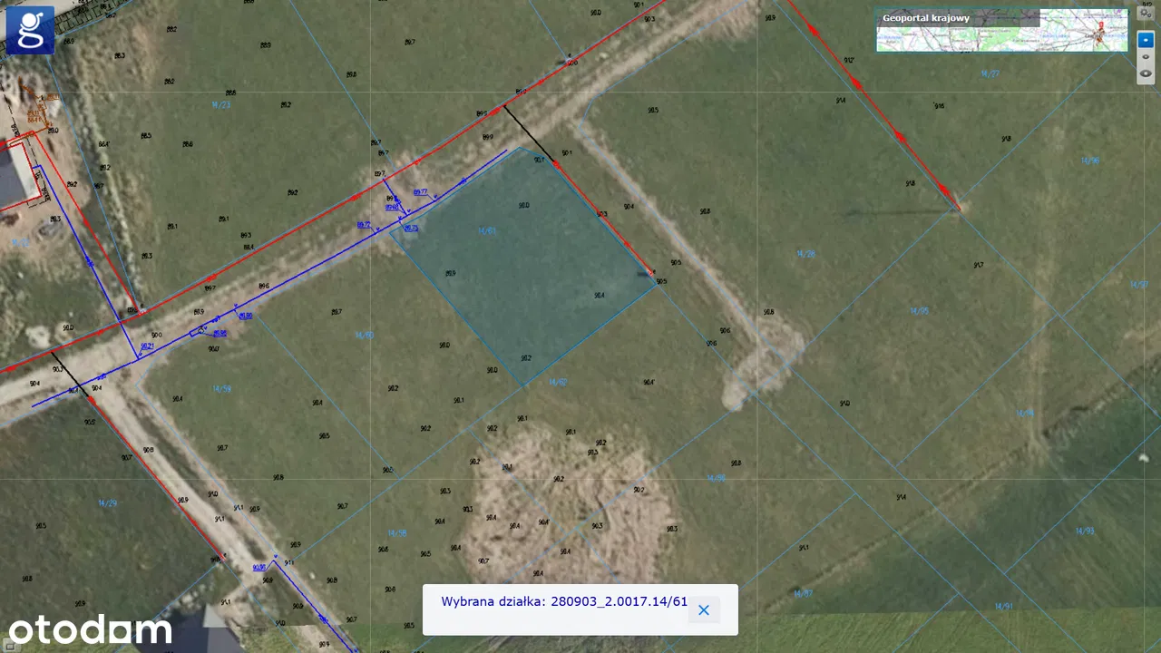Enable the largest eye view level
Screen dimensions: 1161x653
pos(1145,73)
